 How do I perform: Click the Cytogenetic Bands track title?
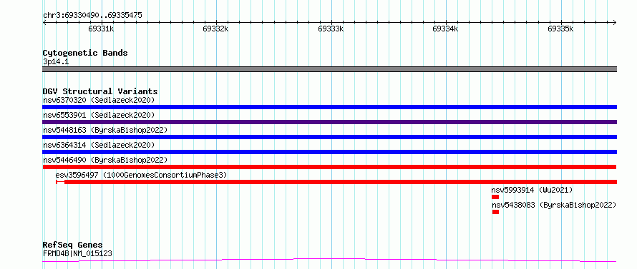point(85,53)
